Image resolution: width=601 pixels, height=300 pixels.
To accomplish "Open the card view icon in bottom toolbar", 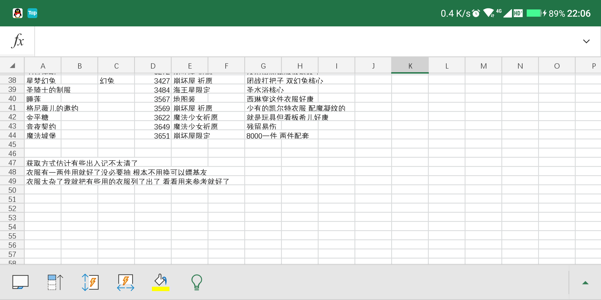I will 20,282.
